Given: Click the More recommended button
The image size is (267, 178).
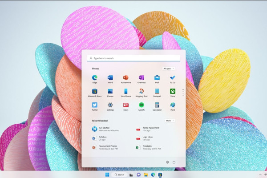Looking at the screenshot, I should pos(170,121).
